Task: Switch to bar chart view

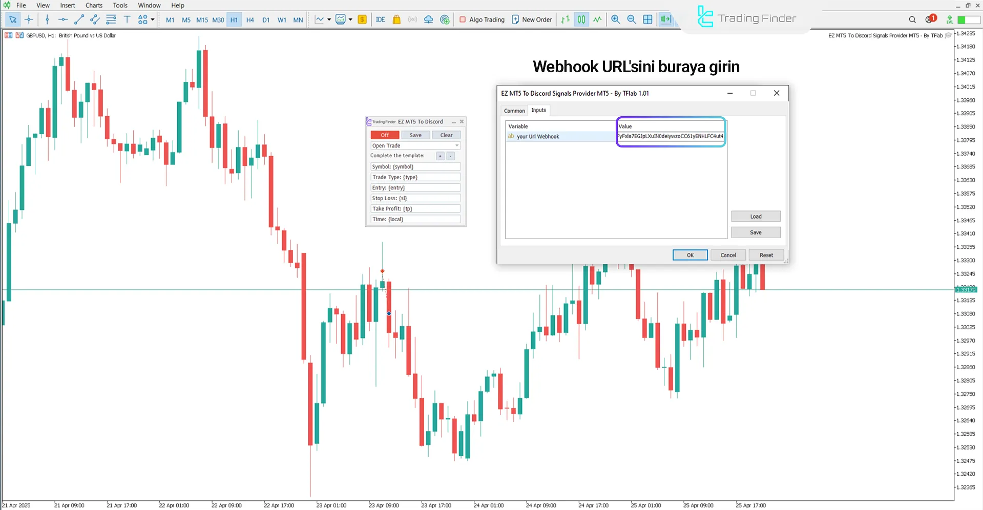Action: click(565, 19)
